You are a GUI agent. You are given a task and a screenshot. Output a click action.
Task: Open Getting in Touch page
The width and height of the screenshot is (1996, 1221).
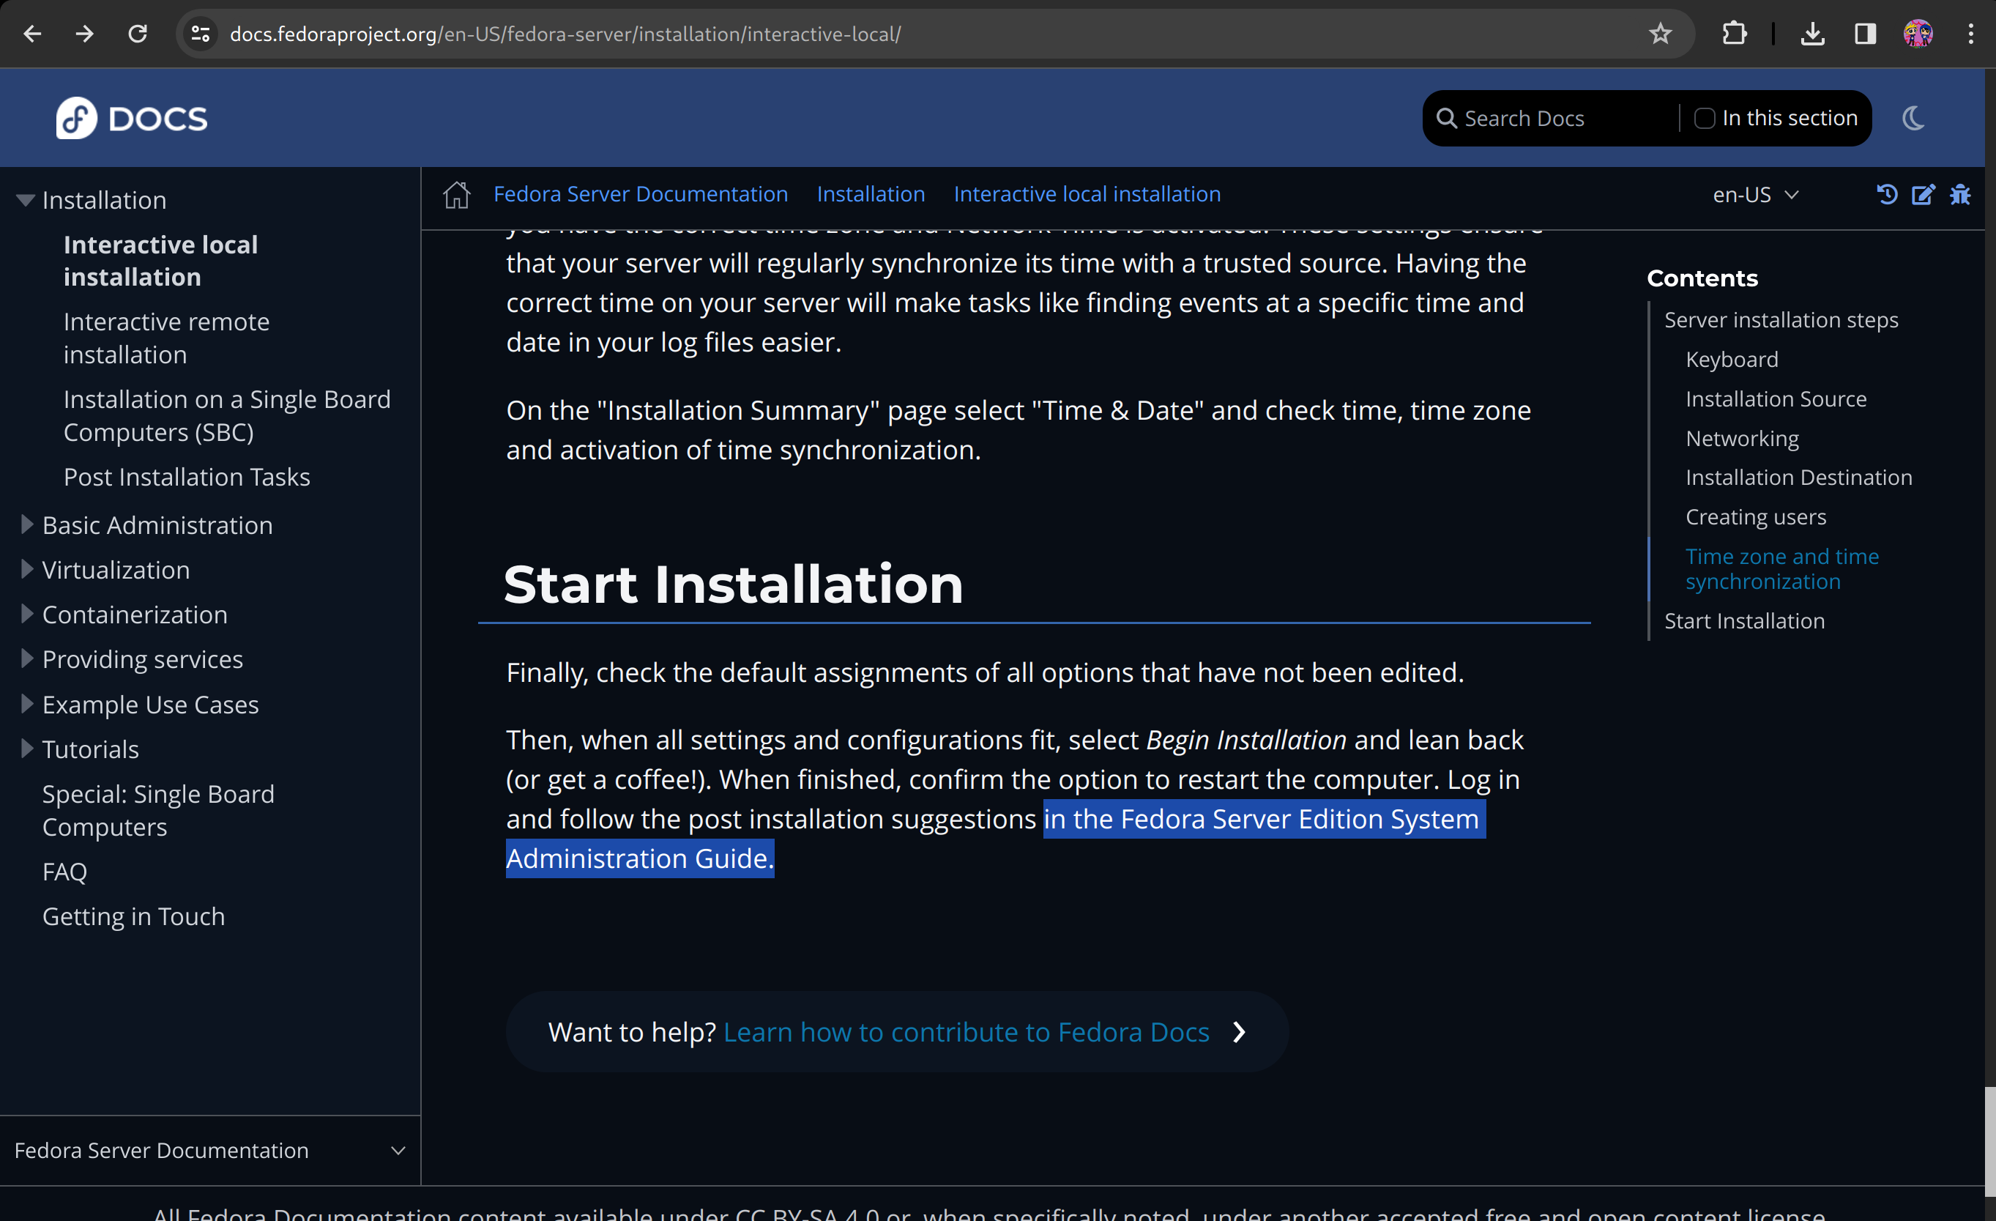(133, 916)
